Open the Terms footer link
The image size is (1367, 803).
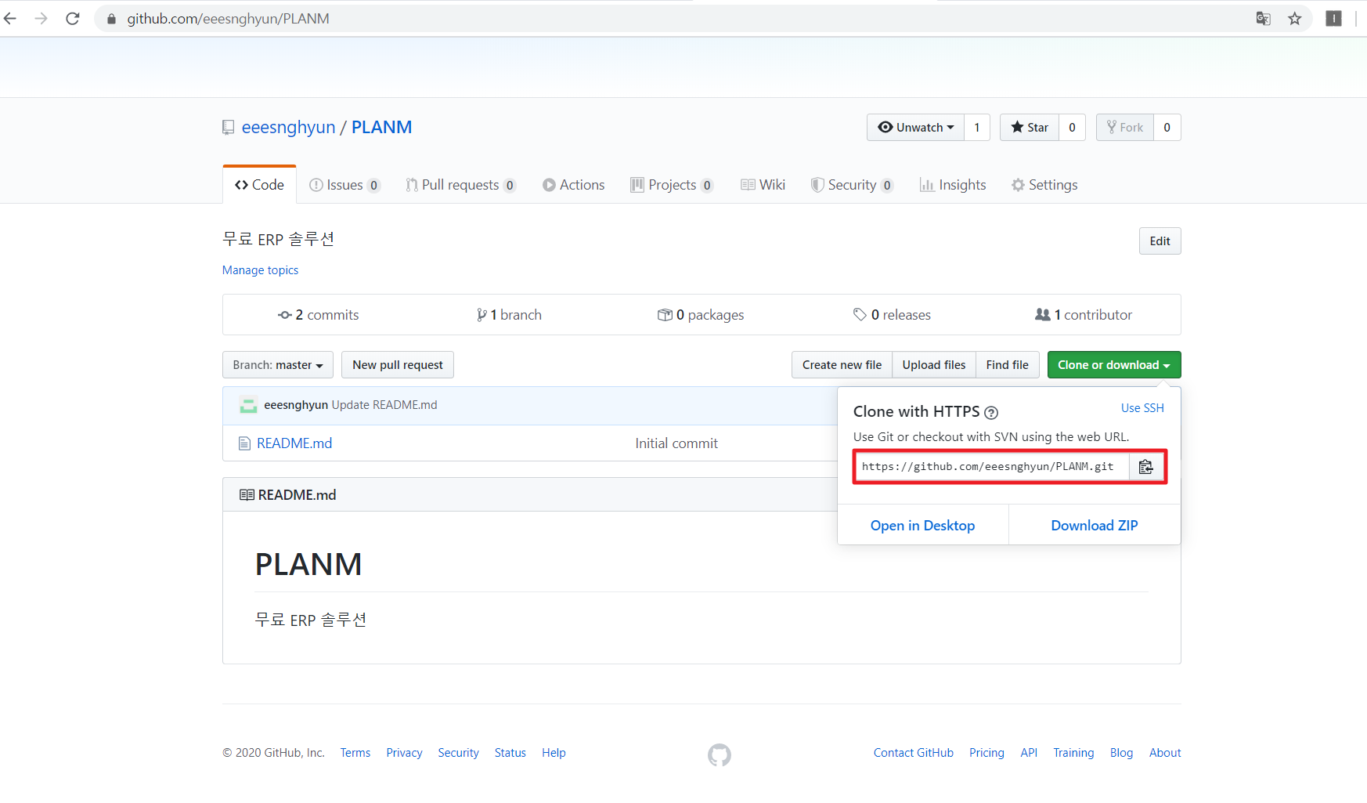tap(355, 753)
